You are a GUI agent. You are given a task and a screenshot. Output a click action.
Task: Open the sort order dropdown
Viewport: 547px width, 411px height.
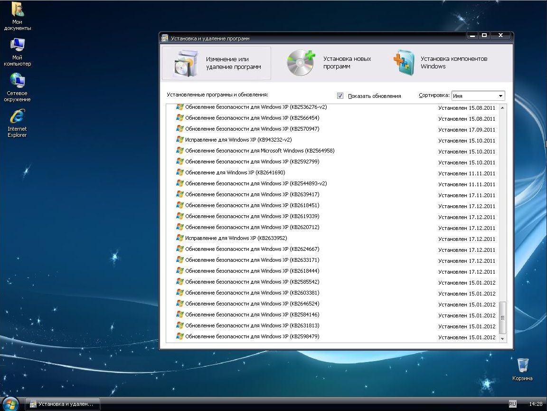tap(500, 96)
